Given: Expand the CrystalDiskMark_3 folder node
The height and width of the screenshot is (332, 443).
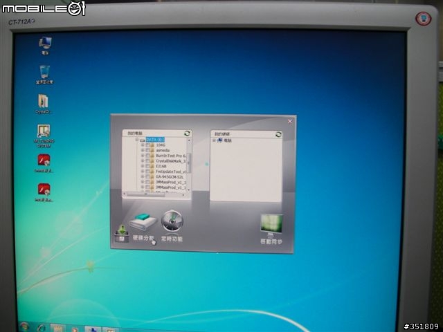Looking at the screenshot, I should 143,160.
